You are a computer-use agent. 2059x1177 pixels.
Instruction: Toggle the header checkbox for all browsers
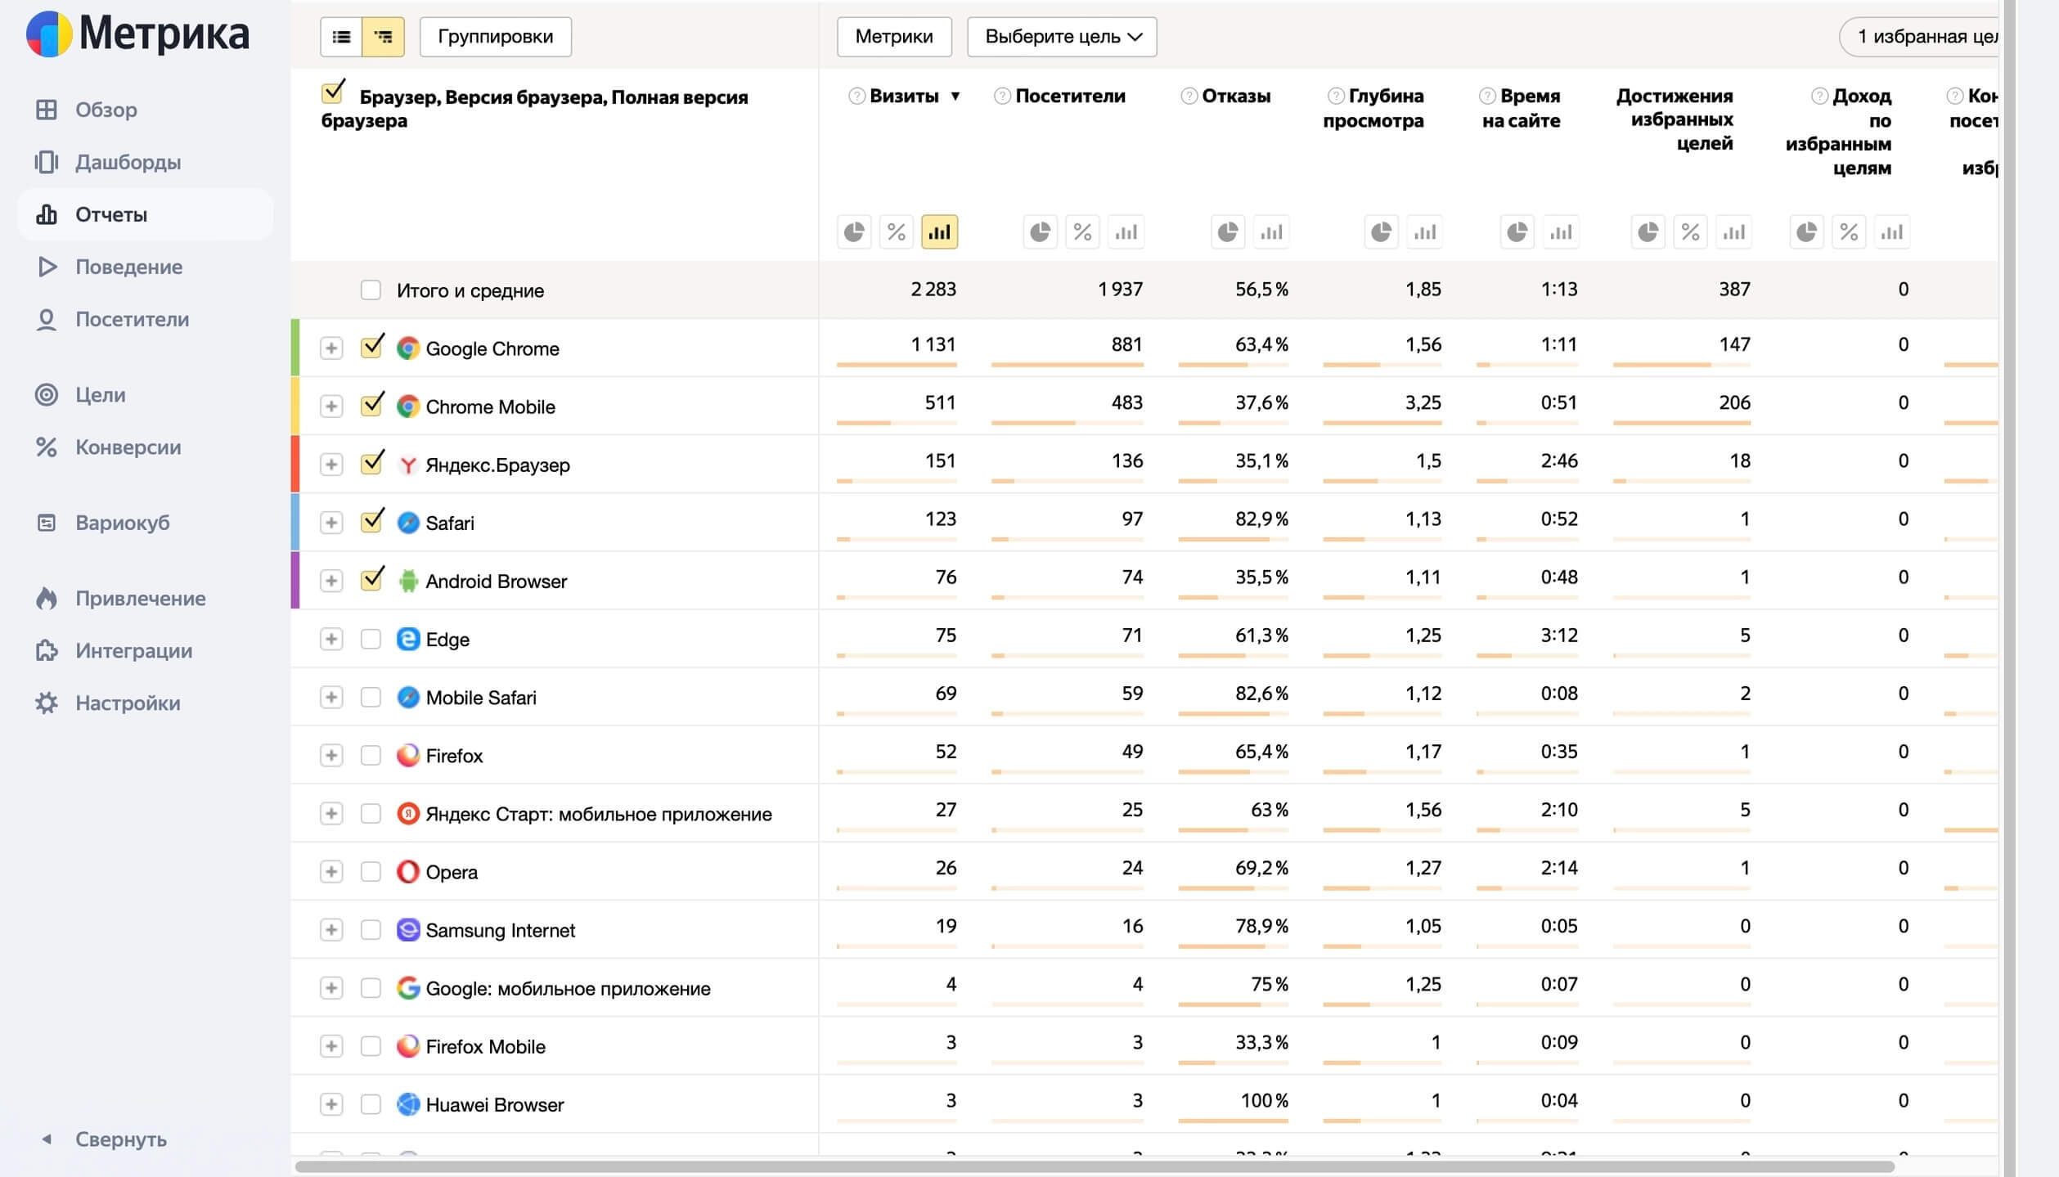coord(333,92)
